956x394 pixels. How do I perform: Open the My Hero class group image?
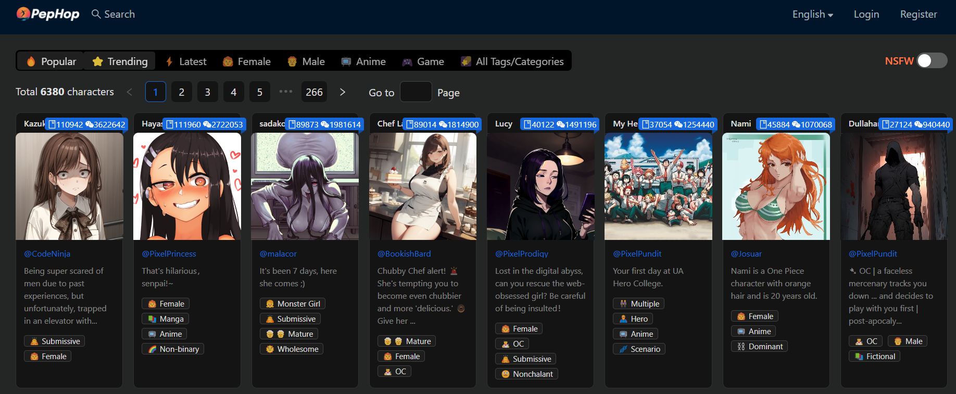(658, 186)
